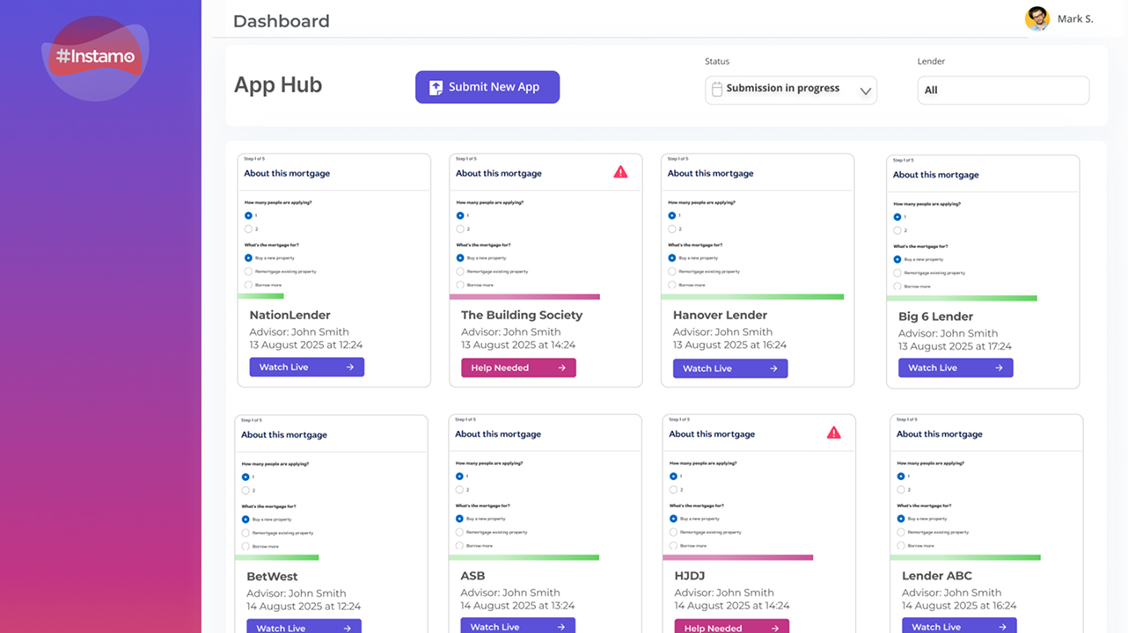Click arrow icon on Big 6 Lender Watch Live
The width and height of the screenshot is (1128, 633).
click(x=999, y=368)
